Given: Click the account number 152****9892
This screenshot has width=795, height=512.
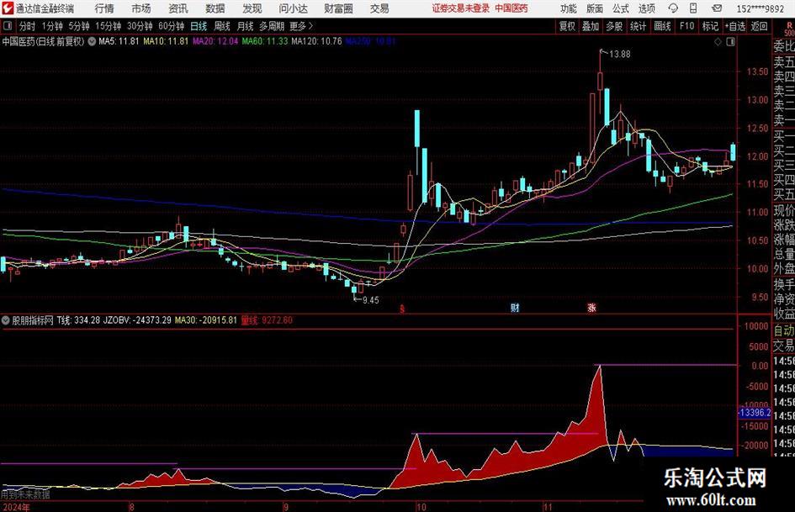Looking at the screenshot, I should [x=760, y=8].
